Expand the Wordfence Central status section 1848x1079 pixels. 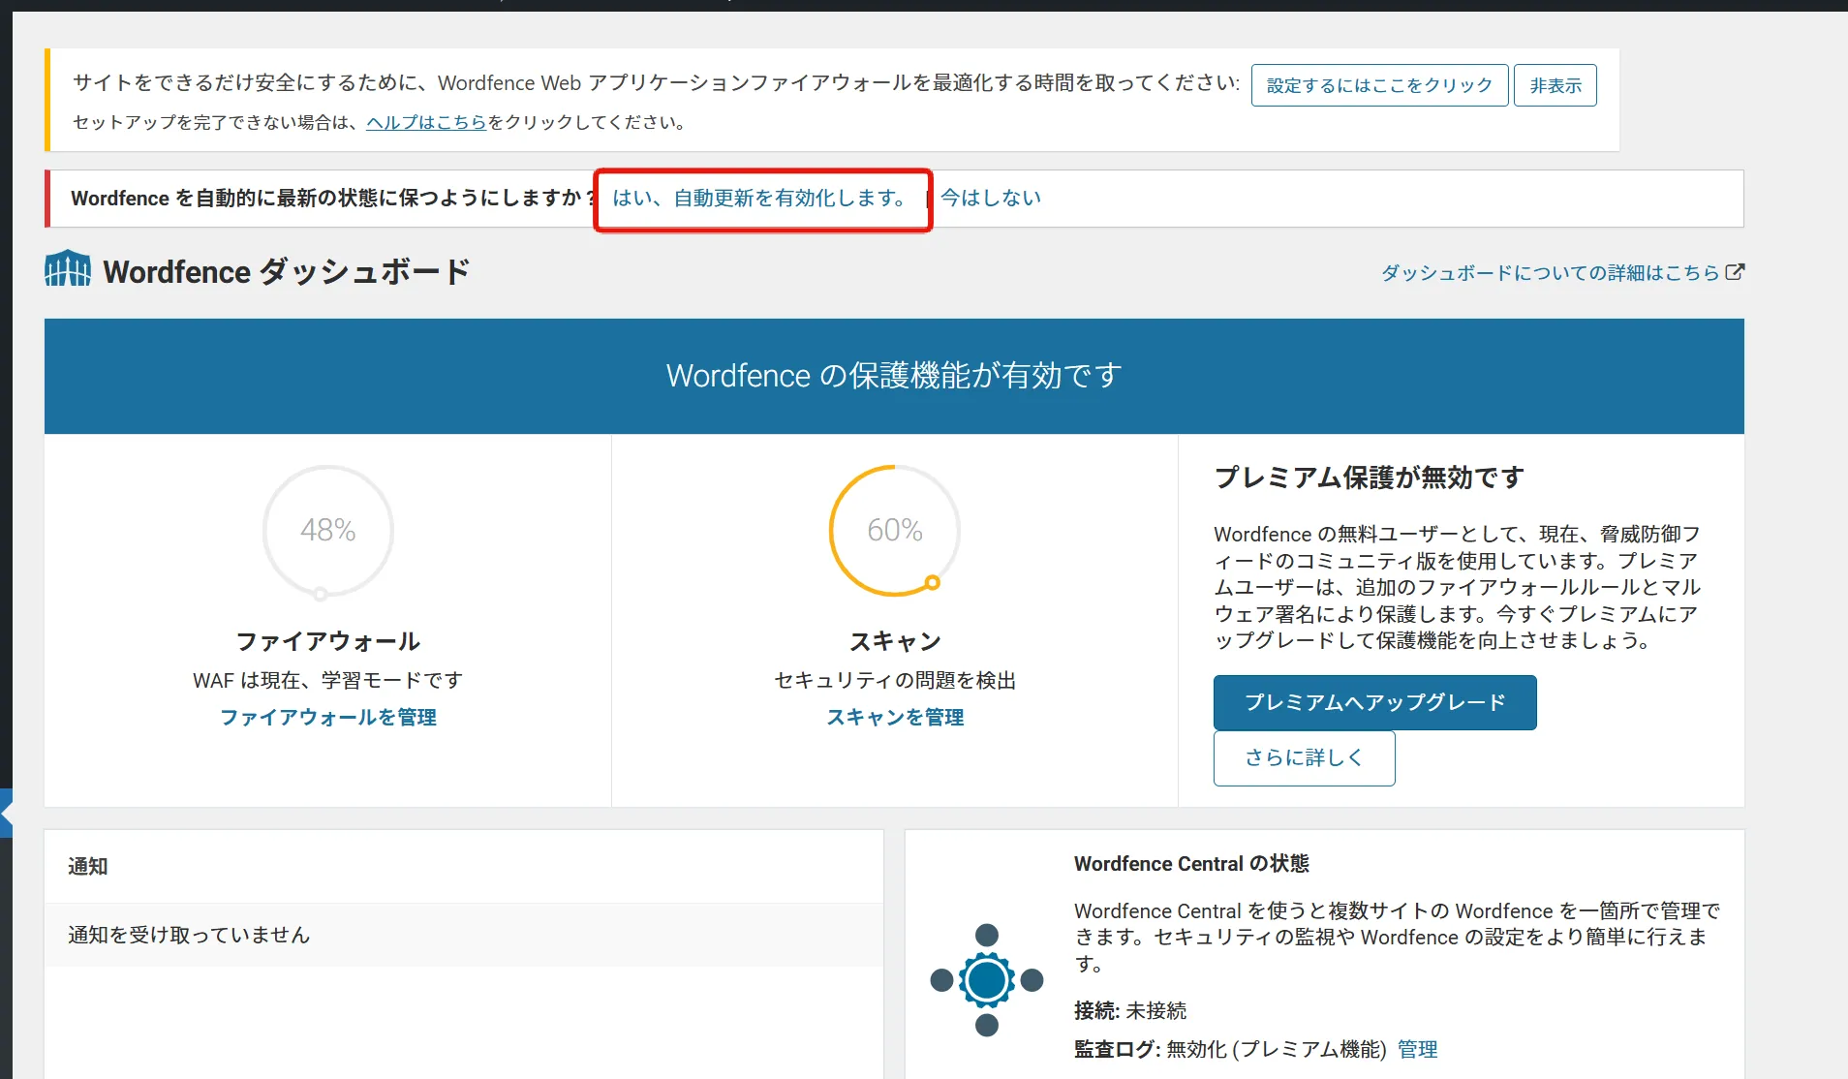click(x=1190, y=863)
